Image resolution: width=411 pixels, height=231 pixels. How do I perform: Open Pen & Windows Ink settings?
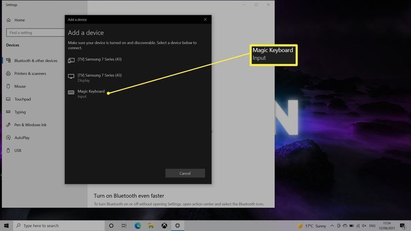coord(30,125)
